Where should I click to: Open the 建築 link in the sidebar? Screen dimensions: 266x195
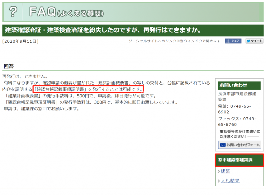(225, 171)
